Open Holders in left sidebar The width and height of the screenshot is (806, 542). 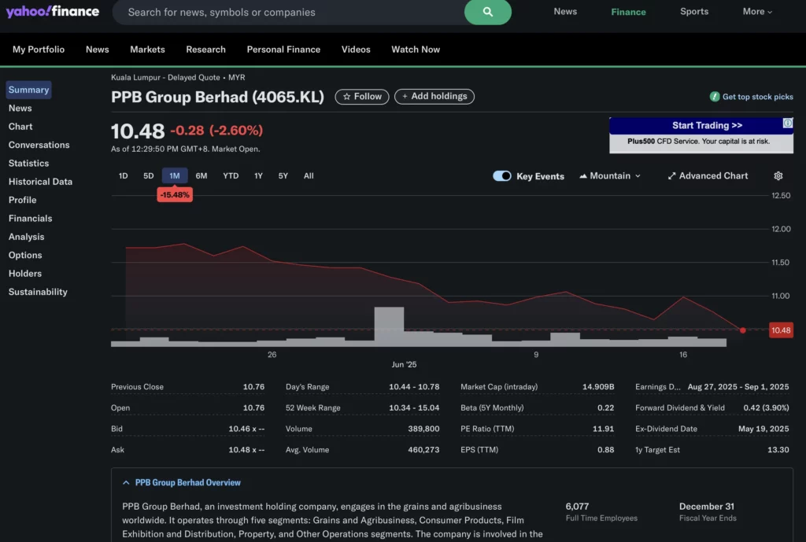[25, 273]
